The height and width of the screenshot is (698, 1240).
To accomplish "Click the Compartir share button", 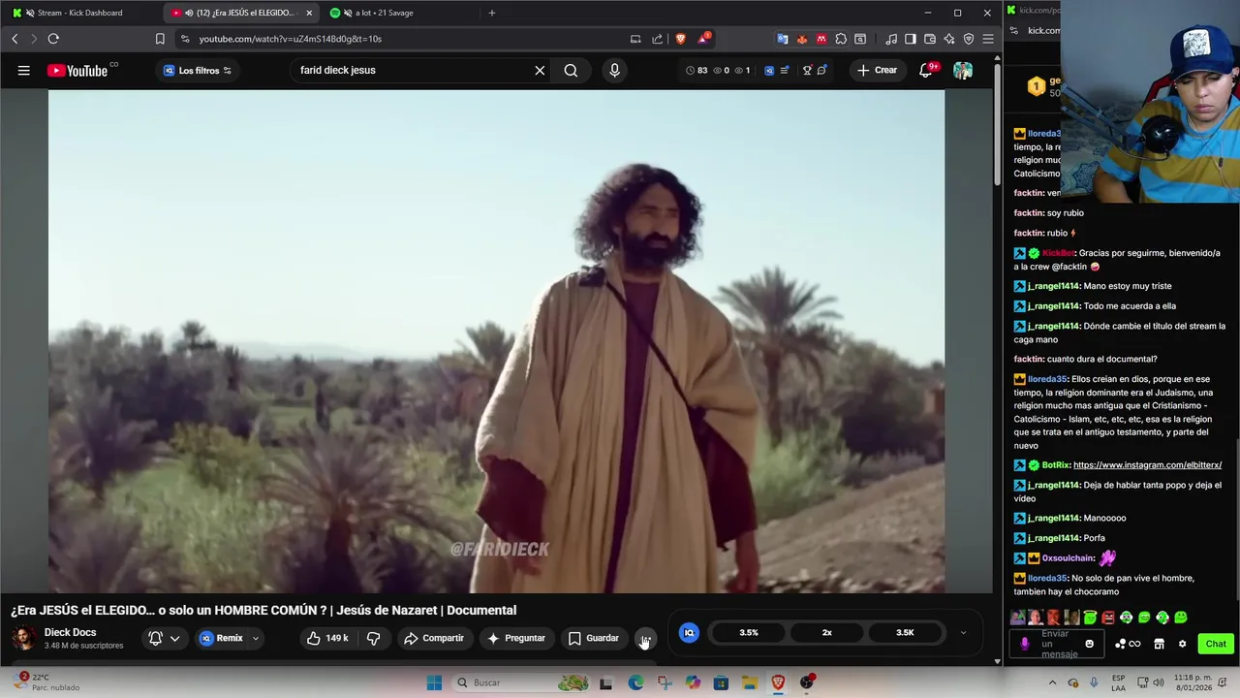I will pyautogui.click(x=434, y=638).
